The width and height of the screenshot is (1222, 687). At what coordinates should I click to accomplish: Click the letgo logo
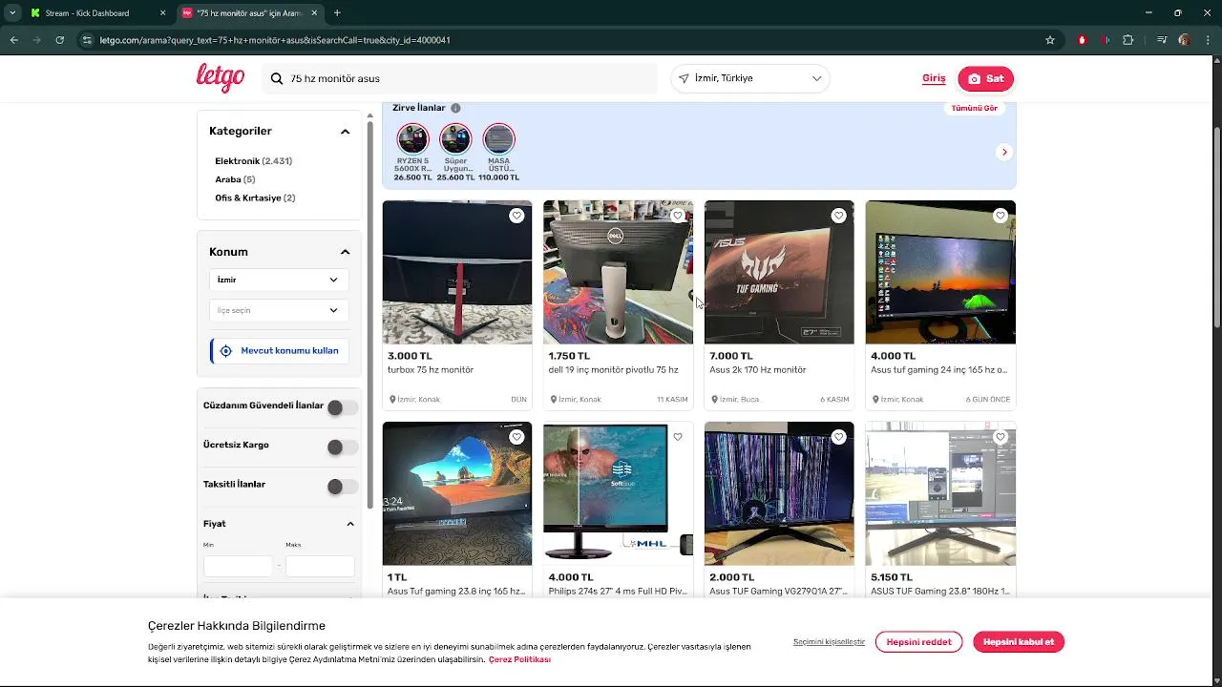point(221,78)
